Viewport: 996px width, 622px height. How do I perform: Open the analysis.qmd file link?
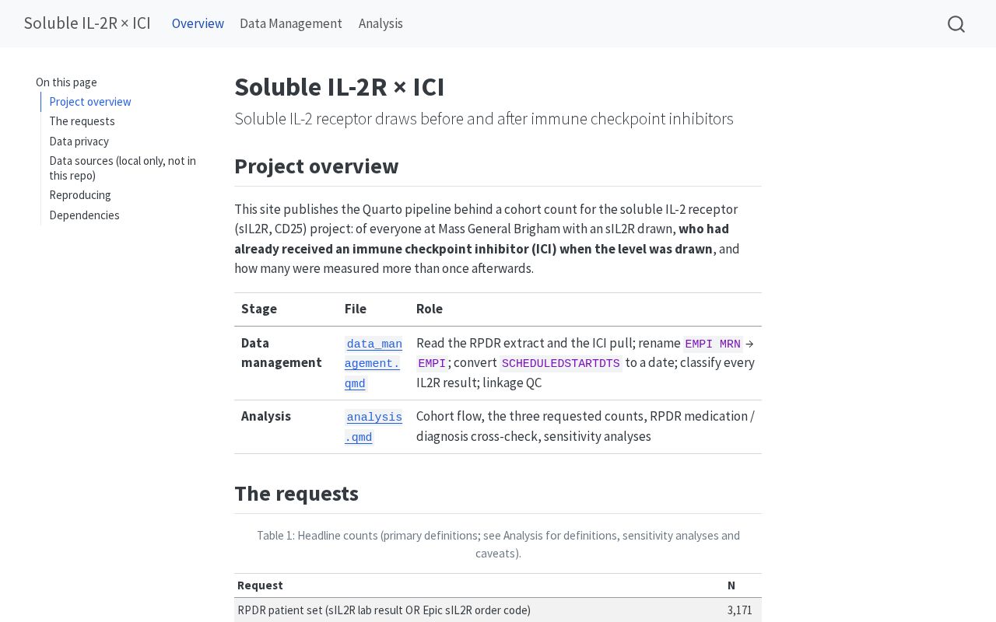point(373,427)
